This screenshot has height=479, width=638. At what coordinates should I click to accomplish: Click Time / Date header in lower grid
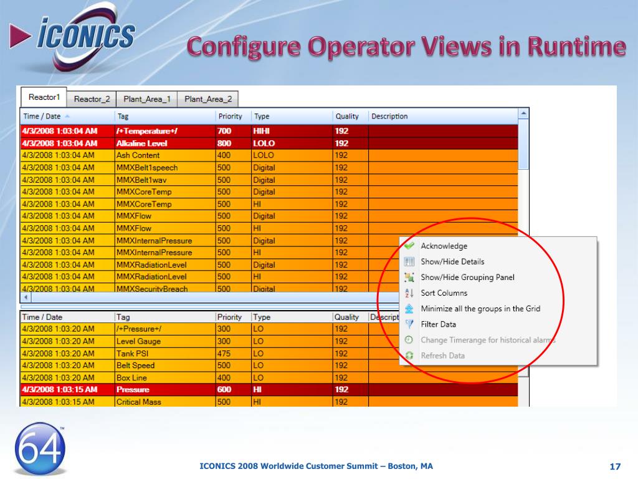67,317
